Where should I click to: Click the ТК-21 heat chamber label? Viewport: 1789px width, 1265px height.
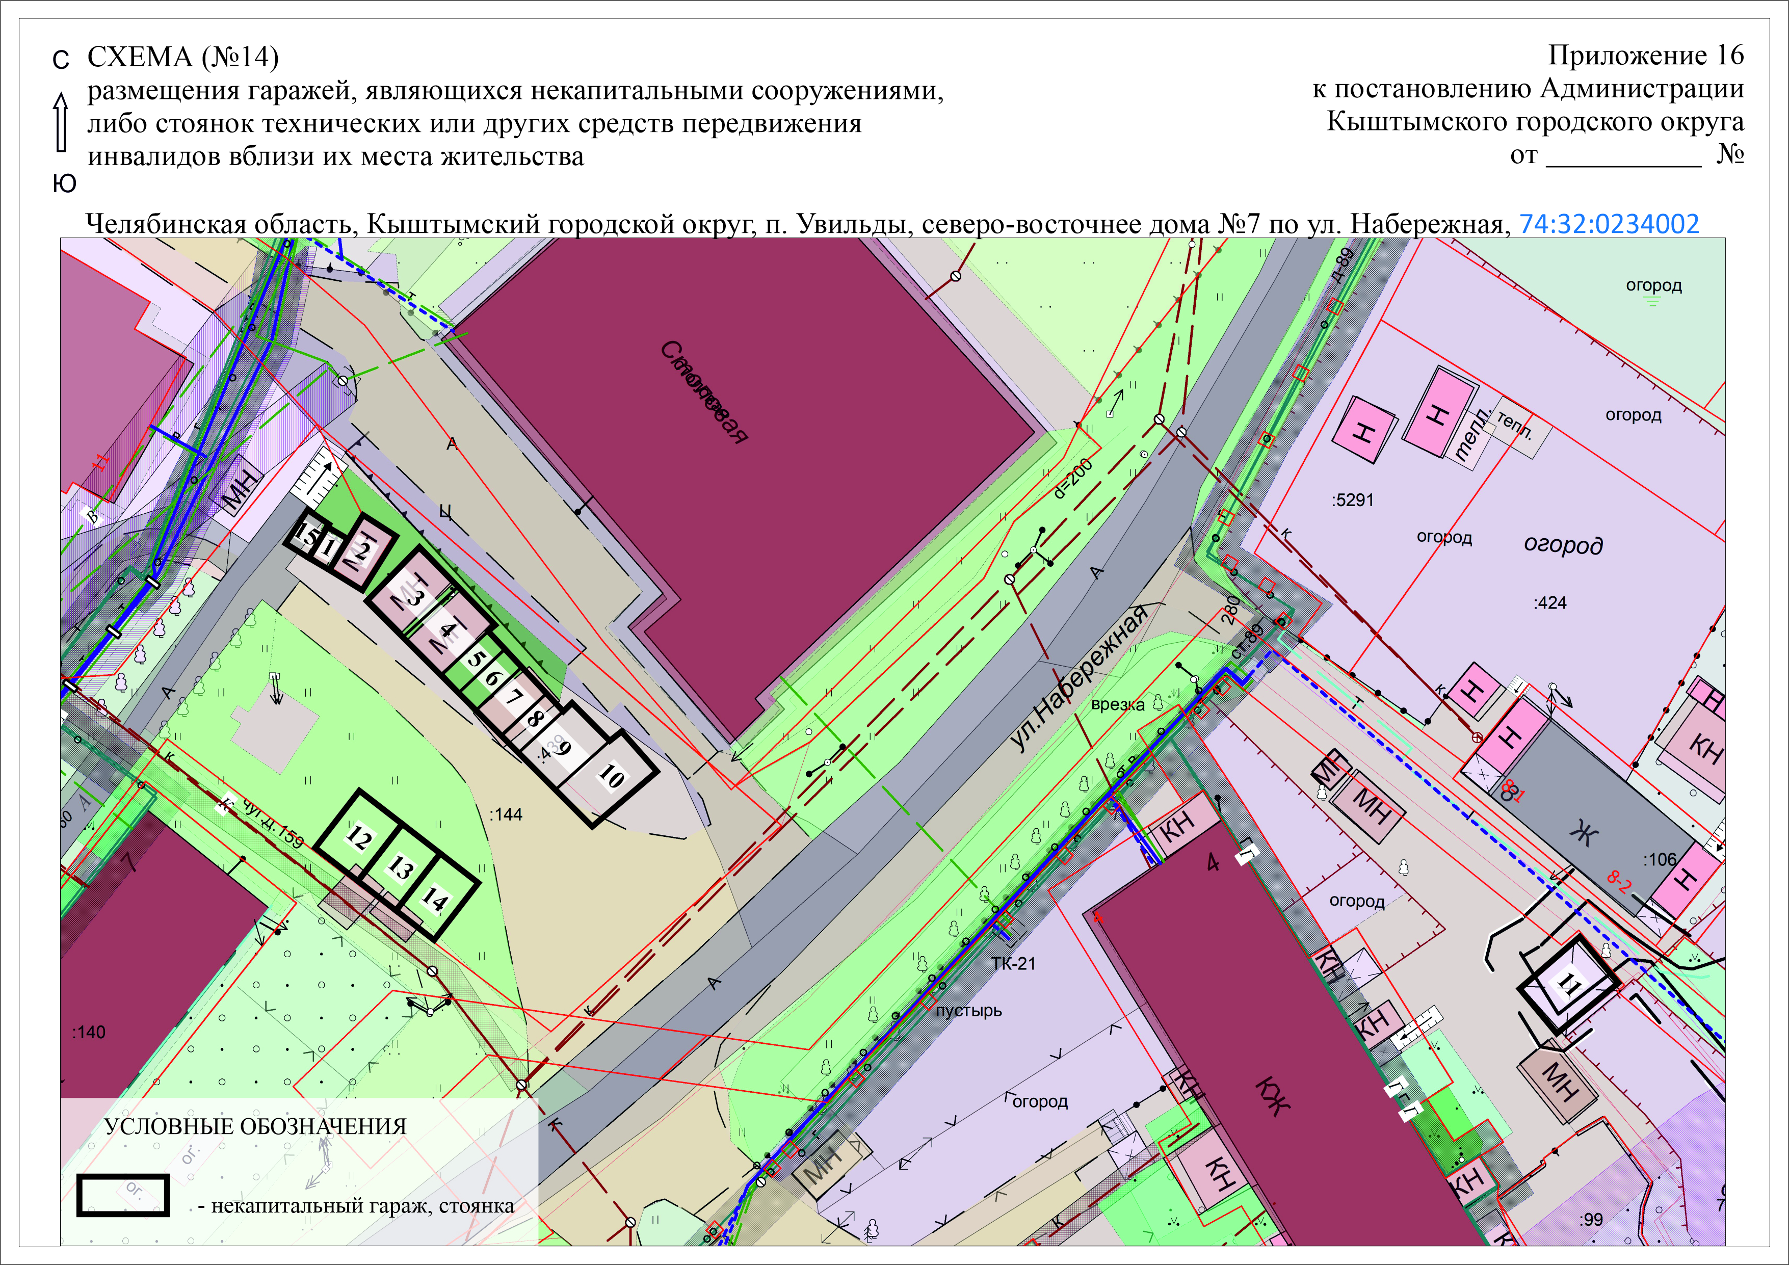(x=1013, y=964)
